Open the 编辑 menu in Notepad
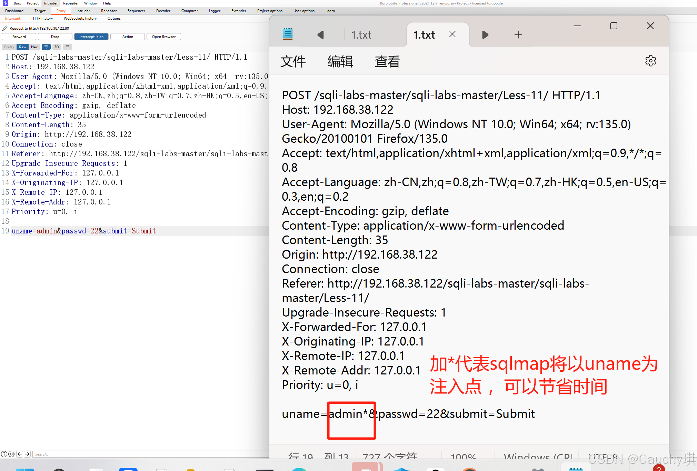 (340, 62)
